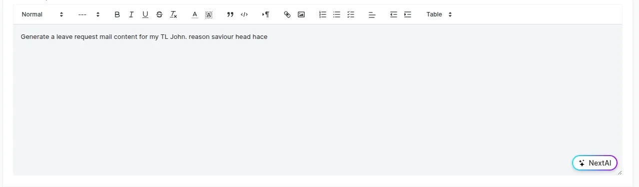Image resolution: width=639 pixels, height=187 pixels.
Task: Insert an image
Action: point(301,14)
